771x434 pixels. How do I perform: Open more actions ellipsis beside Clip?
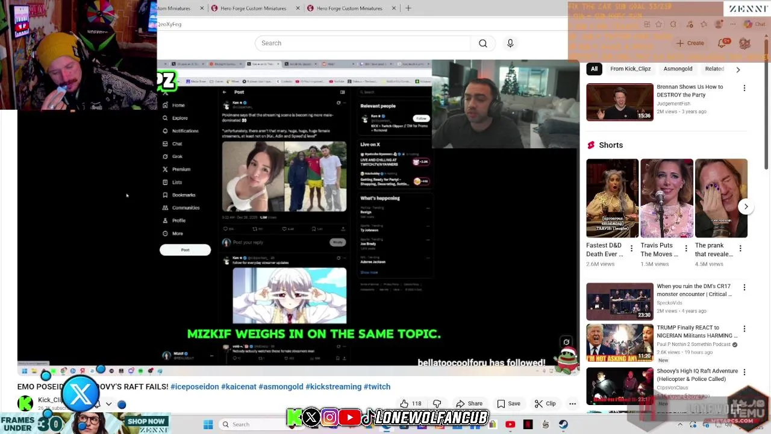click(x=572, y=404)
